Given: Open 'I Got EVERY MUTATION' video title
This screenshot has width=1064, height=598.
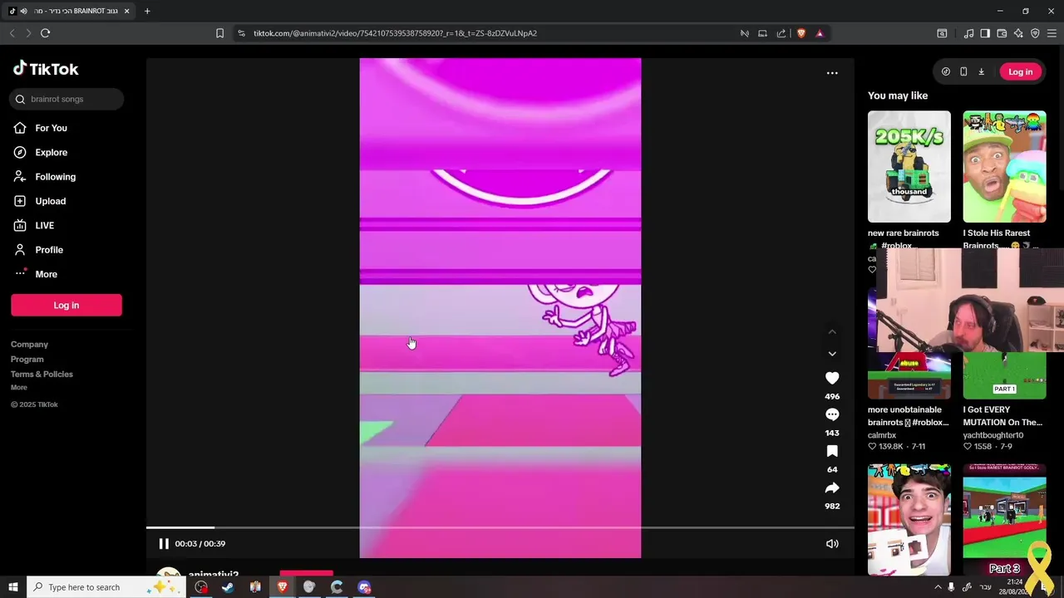Looking at the screenshot, I should pos(1002,416).
